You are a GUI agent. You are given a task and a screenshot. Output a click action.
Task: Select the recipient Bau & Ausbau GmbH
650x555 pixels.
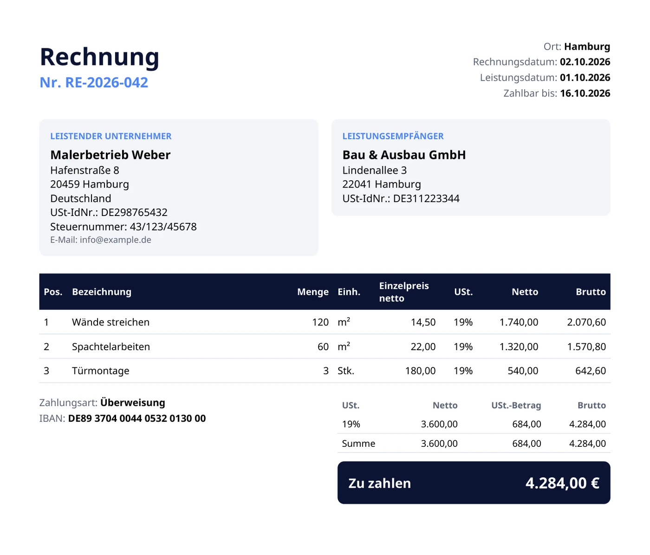click(404, 155)
